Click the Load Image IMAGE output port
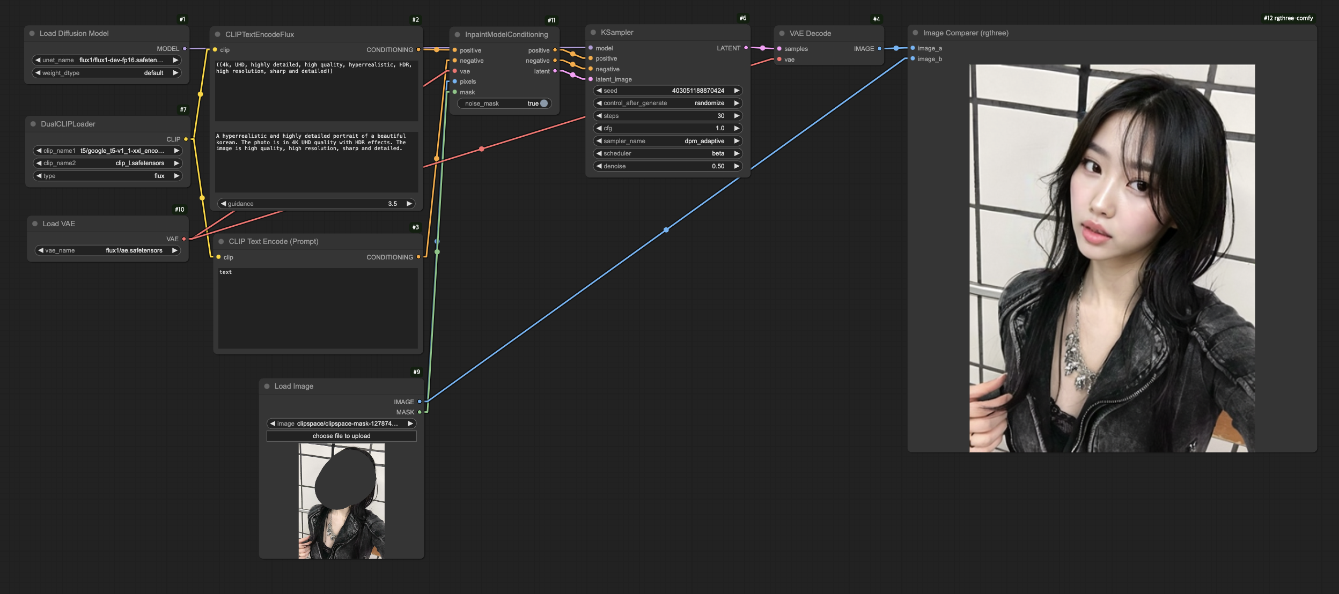1339x594 pixels. [420, 402]
